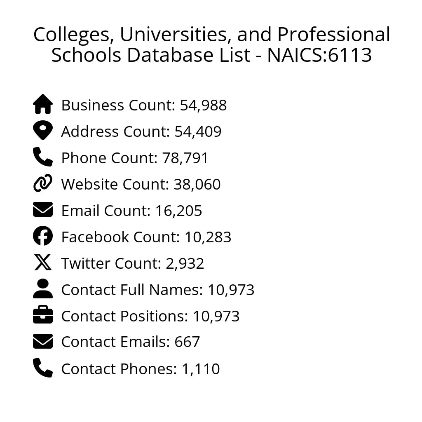422x422 pixels.
Task: Click the Contact Phones: 1,110 text
Action: (141, 369)
